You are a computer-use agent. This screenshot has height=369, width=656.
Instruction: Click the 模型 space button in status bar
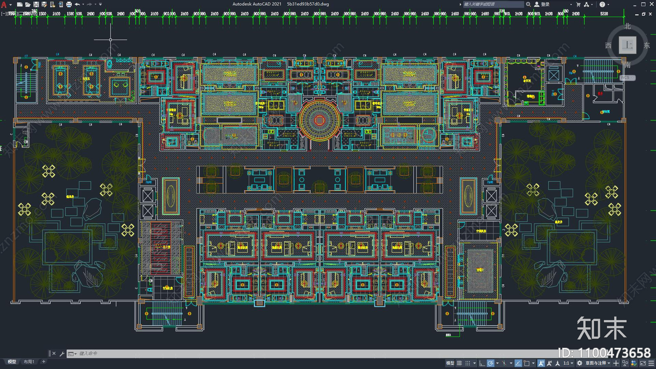click(450, 363)
